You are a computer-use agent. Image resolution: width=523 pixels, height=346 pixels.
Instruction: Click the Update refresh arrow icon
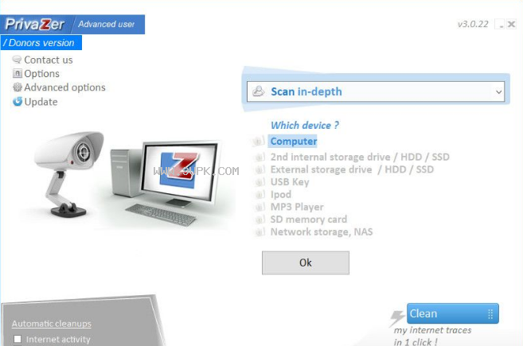pos(17,102)
